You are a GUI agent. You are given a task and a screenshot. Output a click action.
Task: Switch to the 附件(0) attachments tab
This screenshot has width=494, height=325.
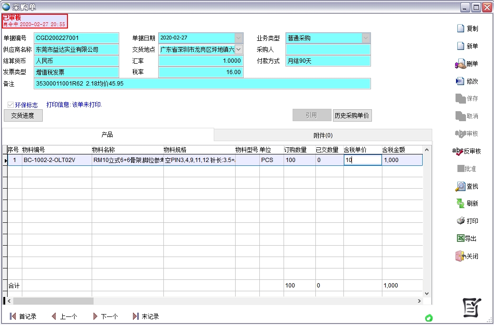pos(323,134)
